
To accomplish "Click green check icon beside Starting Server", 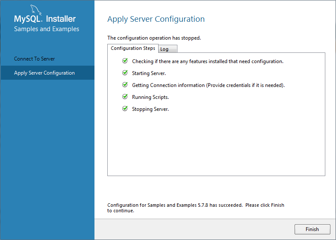I will tap(125, 73).
